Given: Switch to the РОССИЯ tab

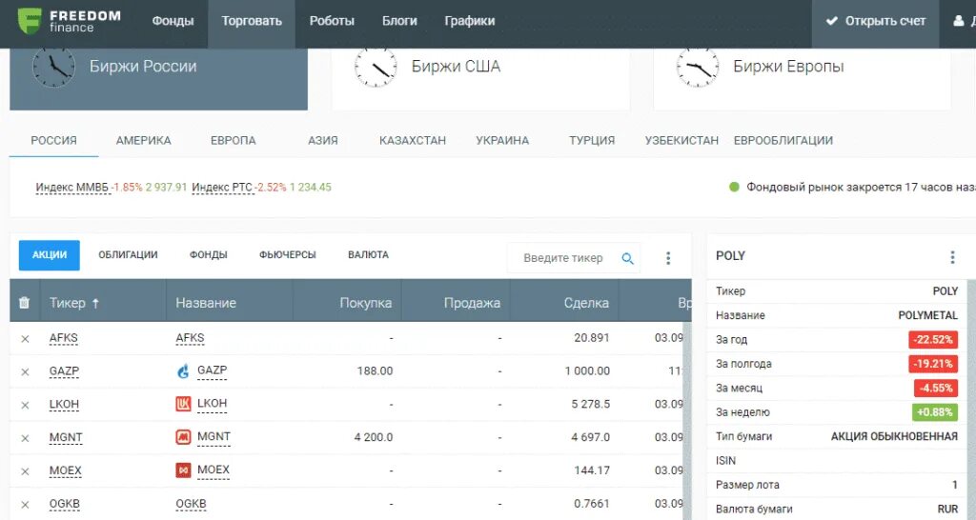Looking at the screenshot, I should 54,141.
